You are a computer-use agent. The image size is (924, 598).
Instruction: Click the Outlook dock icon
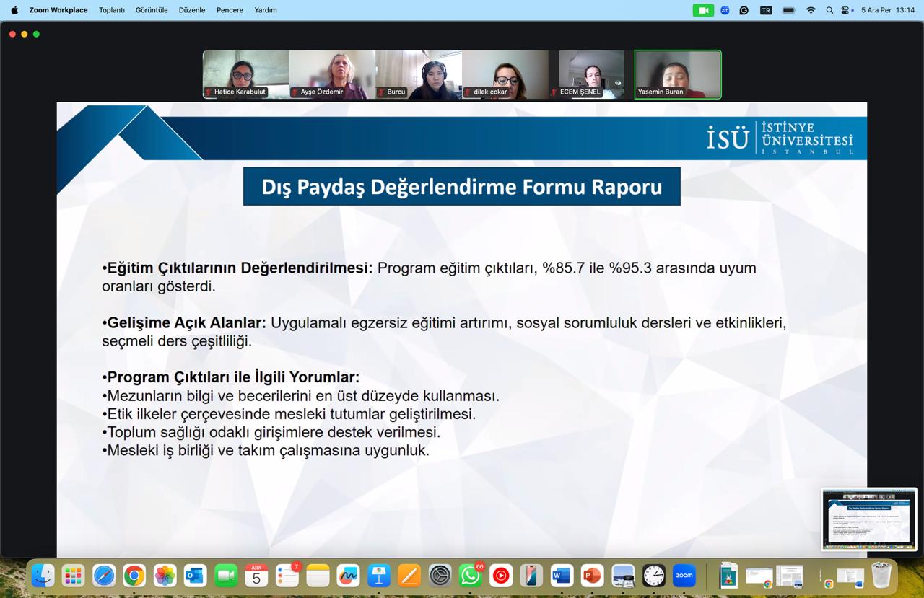pos(195,575)
